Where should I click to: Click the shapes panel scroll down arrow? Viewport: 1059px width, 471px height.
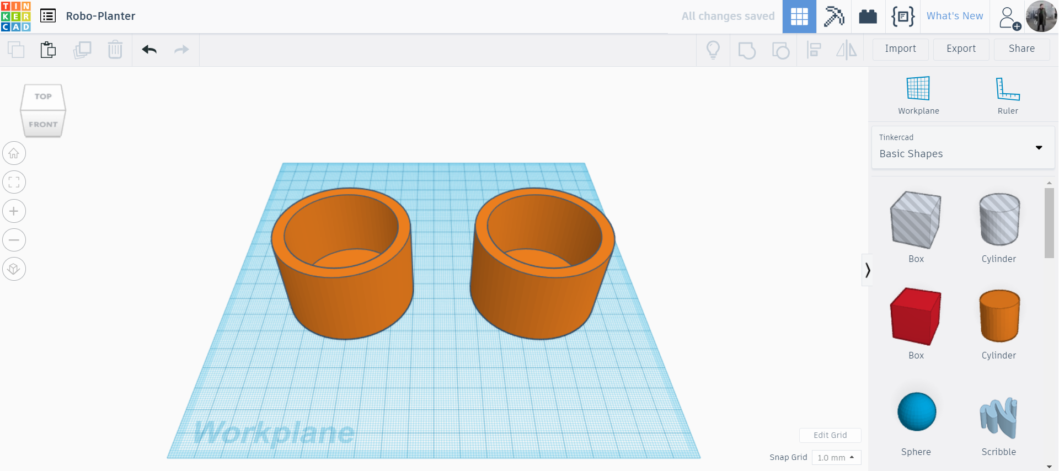click(x=1049, y=467)
